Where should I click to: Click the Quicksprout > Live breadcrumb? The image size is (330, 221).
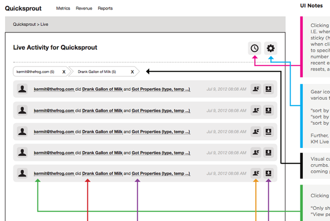30,24
